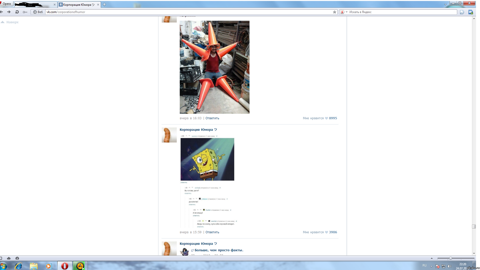Screen dimensions: 480x270
Task: Open Корпорация Юмора name on bottom post
Action: tap(198, 243)
